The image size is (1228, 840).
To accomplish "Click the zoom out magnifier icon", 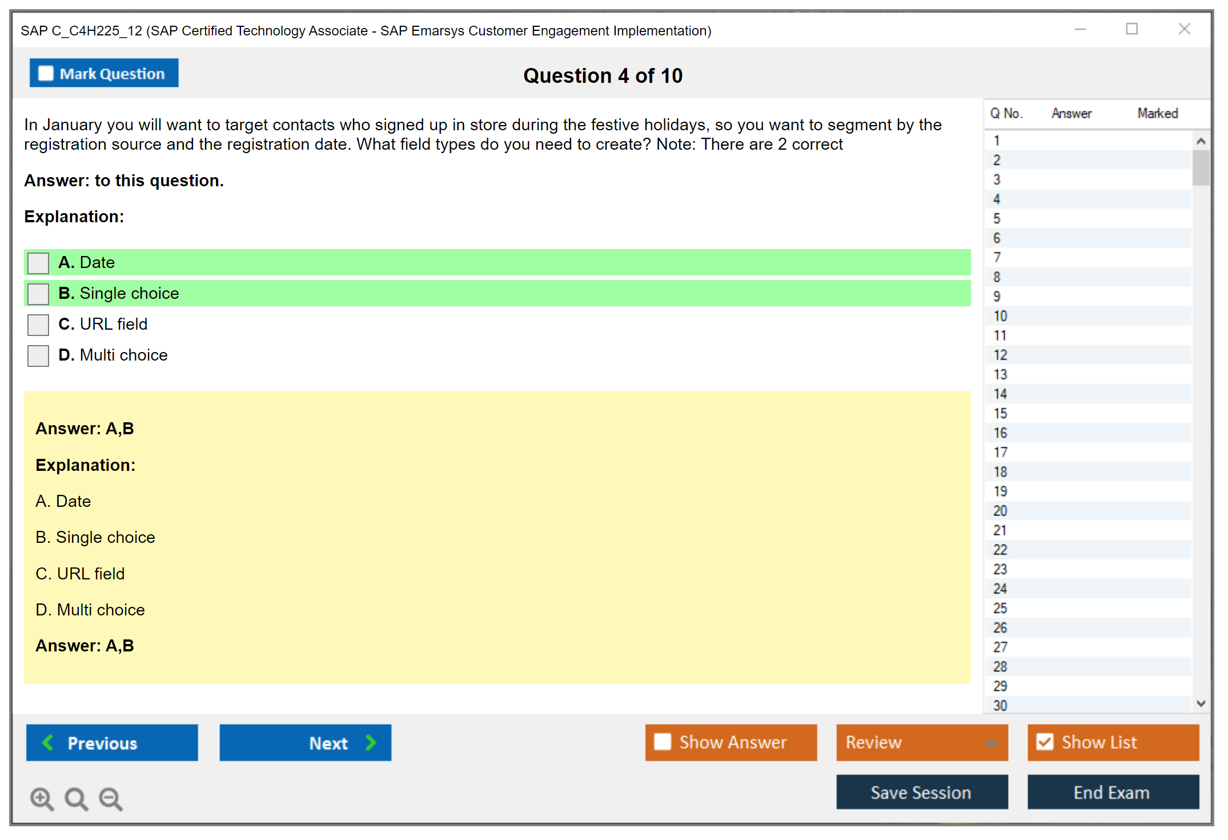I will pyautogui.click(x=110, y=798).
